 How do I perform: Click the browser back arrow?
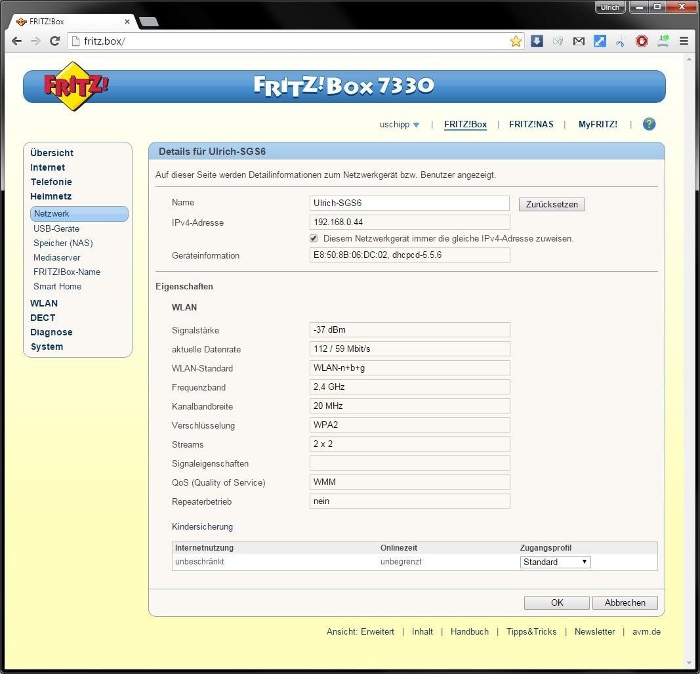(x=17, y=41)
